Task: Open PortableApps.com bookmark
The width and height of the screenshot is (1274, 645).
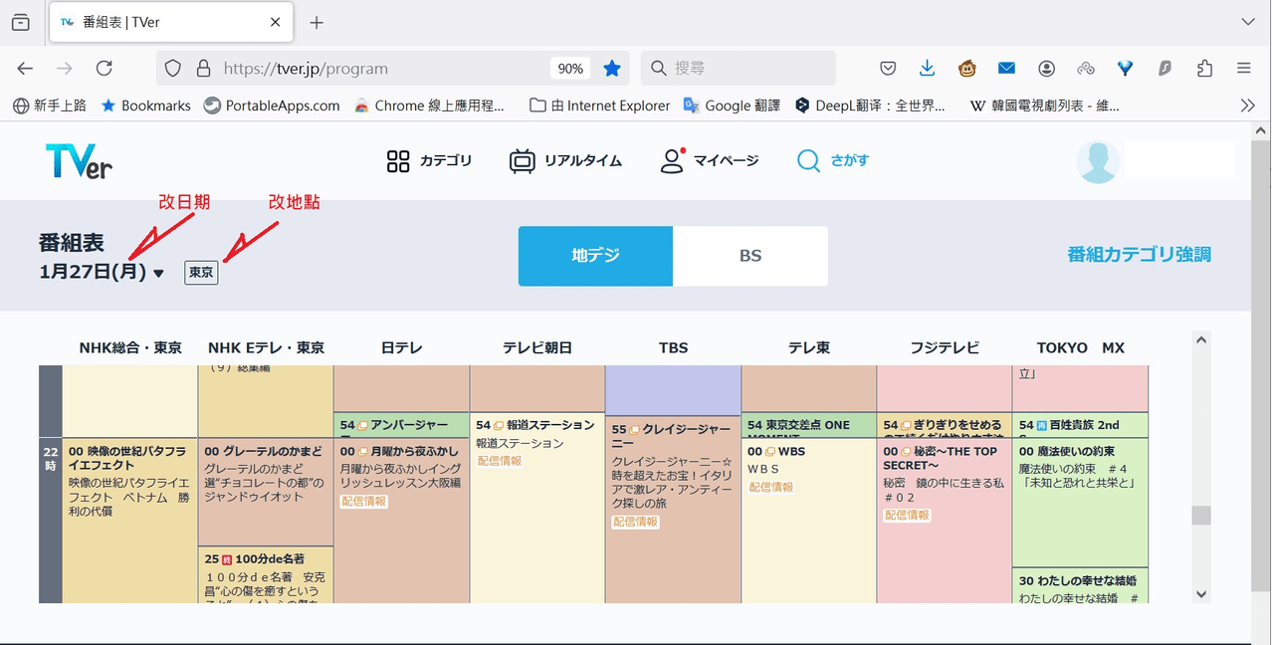Action: [272, 105]
